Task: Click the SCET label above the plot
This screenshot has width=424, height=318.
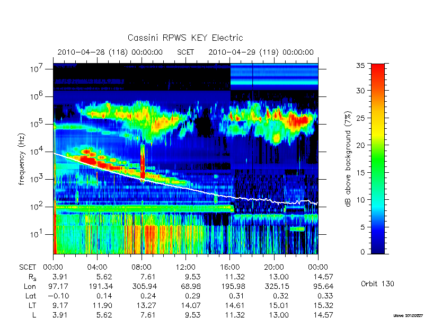Action: tap(185, 52)
